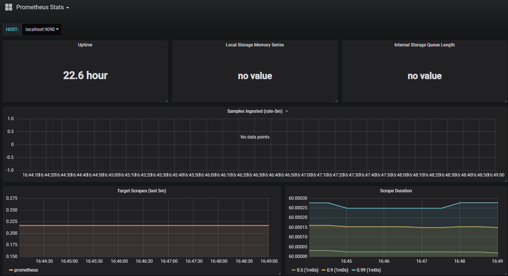Click Internal Storage Queue Length resize handle

pos(506,101)
